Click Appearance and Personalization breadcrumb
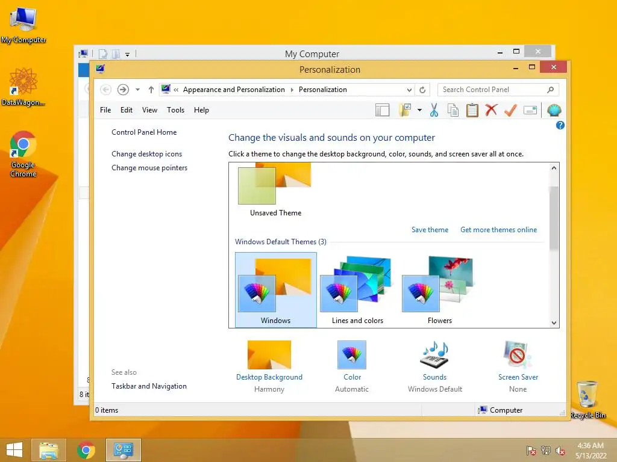Image resolution: width=617 pixels, height=462 pixels. click(234, 90)
